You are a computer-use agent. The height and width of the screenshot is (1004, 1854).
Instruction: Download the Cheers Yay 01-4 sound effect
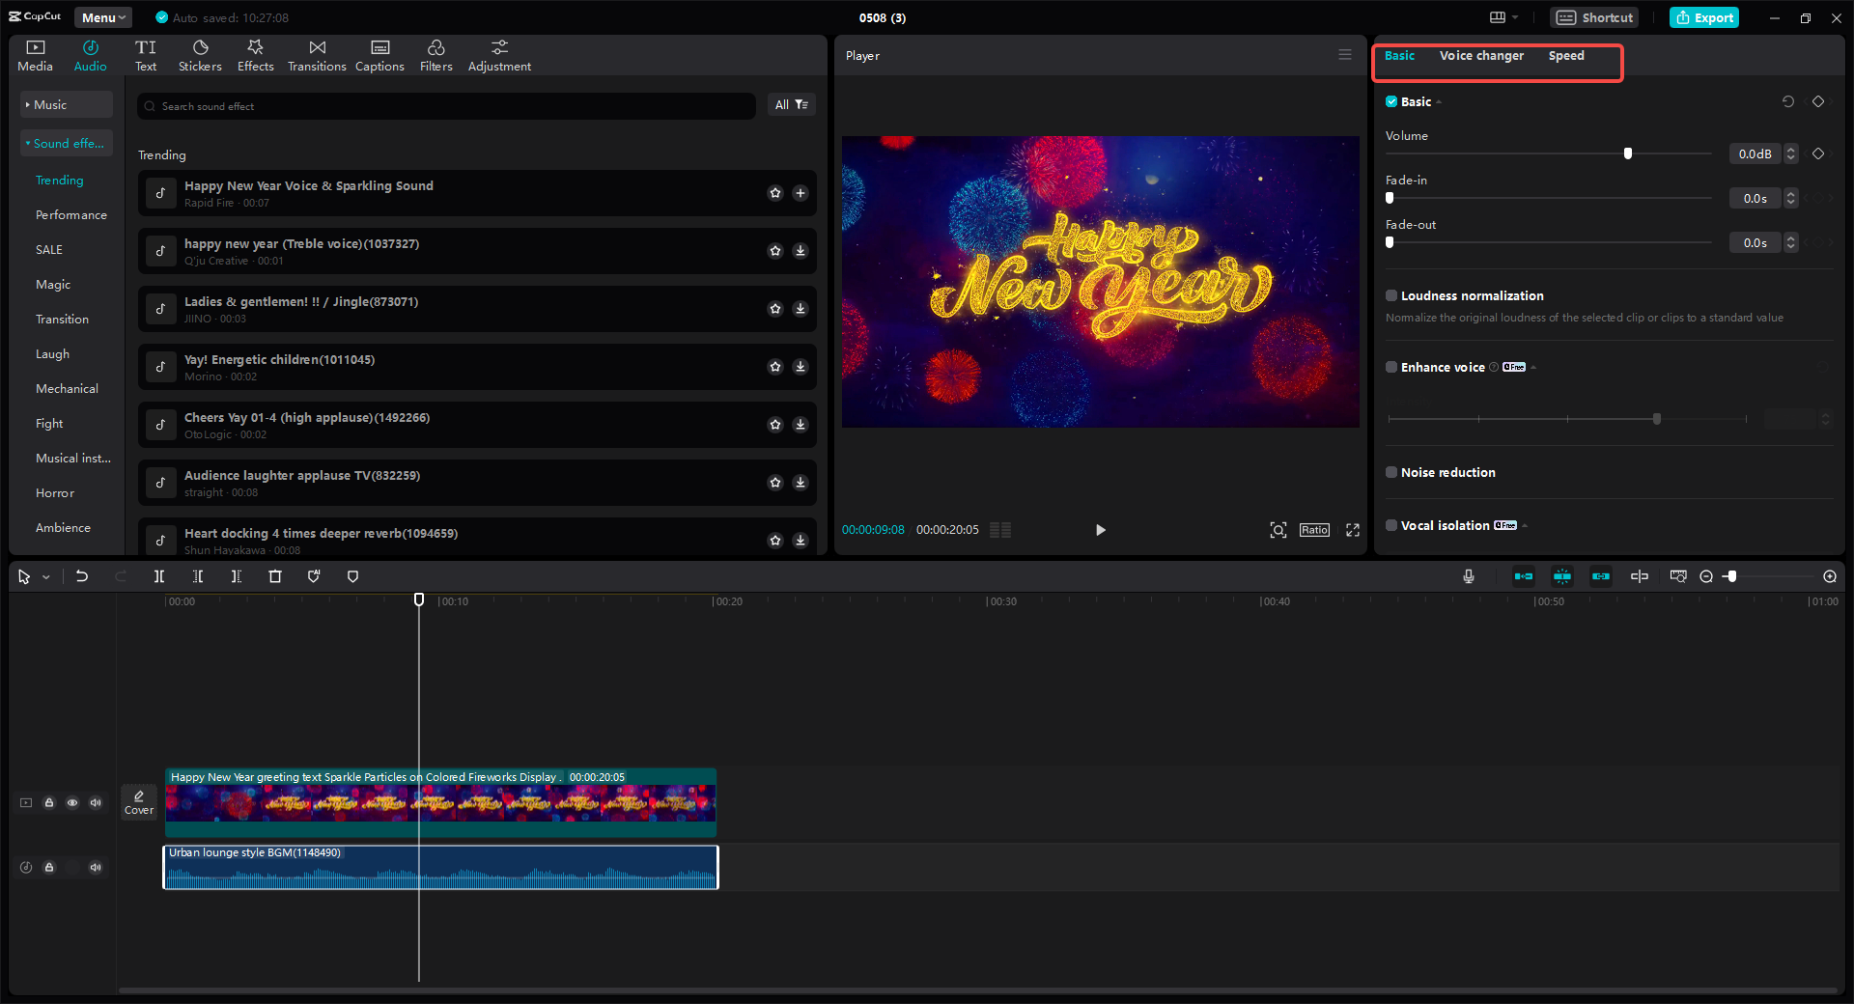coord(800,425)
